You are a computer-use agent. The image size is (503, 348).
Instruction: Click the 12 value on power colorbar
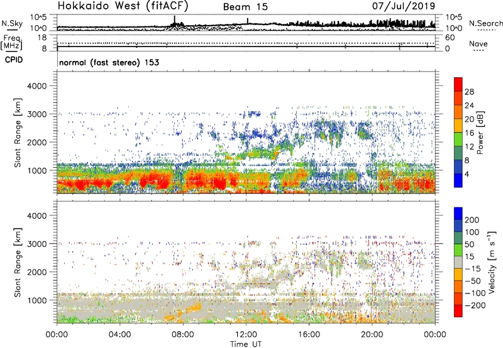[469, 147]
